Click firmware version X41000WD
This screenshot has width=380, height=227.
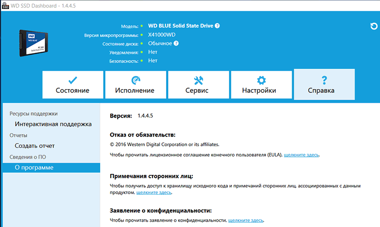pos(161,35)
